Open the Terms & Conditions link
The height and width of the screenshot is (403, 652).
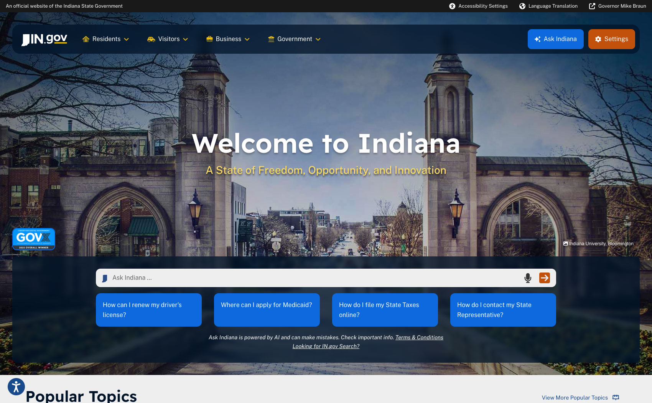(419, 337)
